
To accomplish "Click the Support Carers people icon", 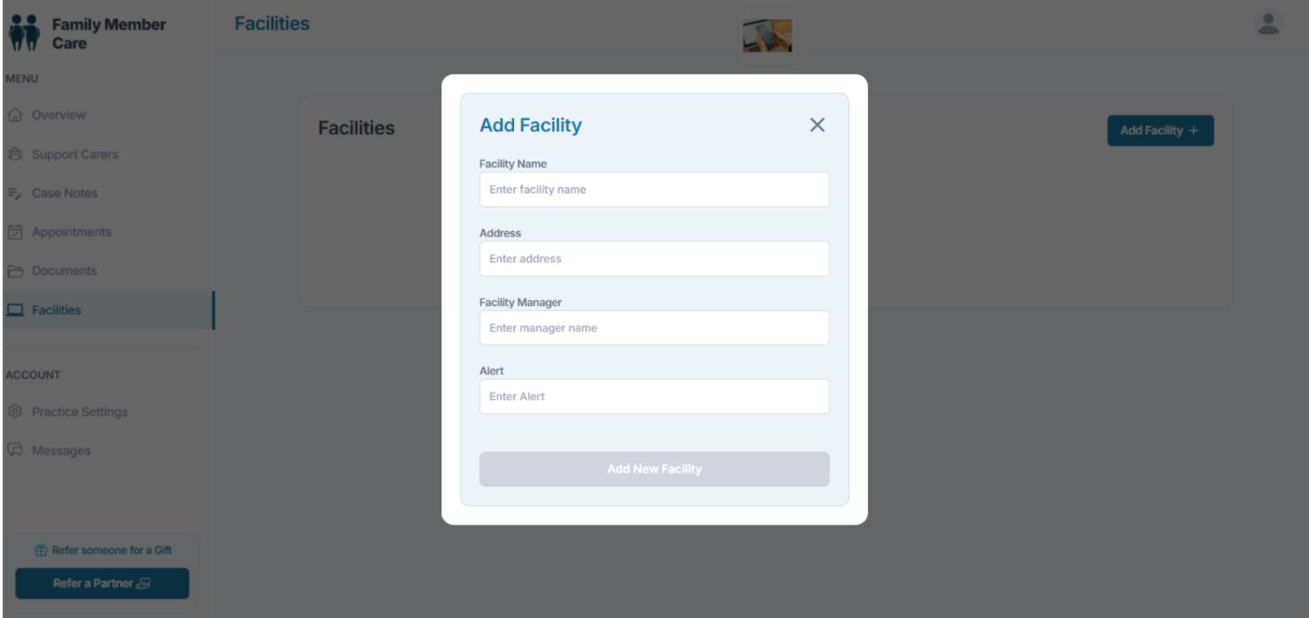I will point(15,154).
